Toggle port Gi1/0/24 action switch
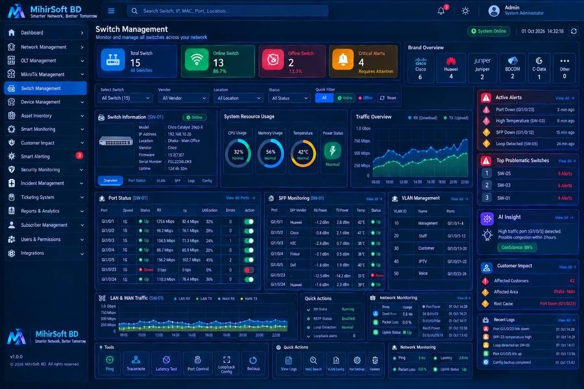The height and width of the screenshot is (389, 584). 249,279
